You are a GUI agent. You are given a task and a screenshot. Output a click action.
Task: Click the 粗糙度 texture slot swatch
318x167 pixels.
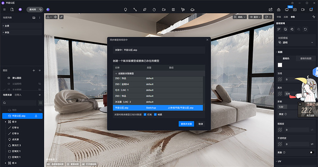[280, 130]
